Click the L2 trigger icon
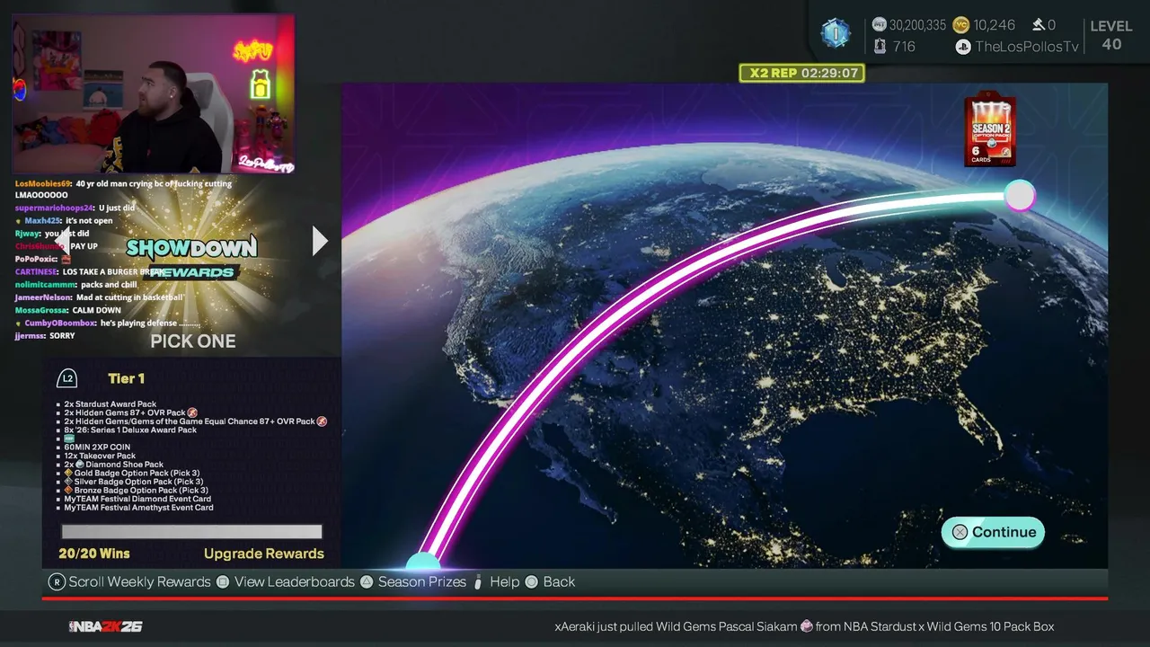 tap(67, 378)
